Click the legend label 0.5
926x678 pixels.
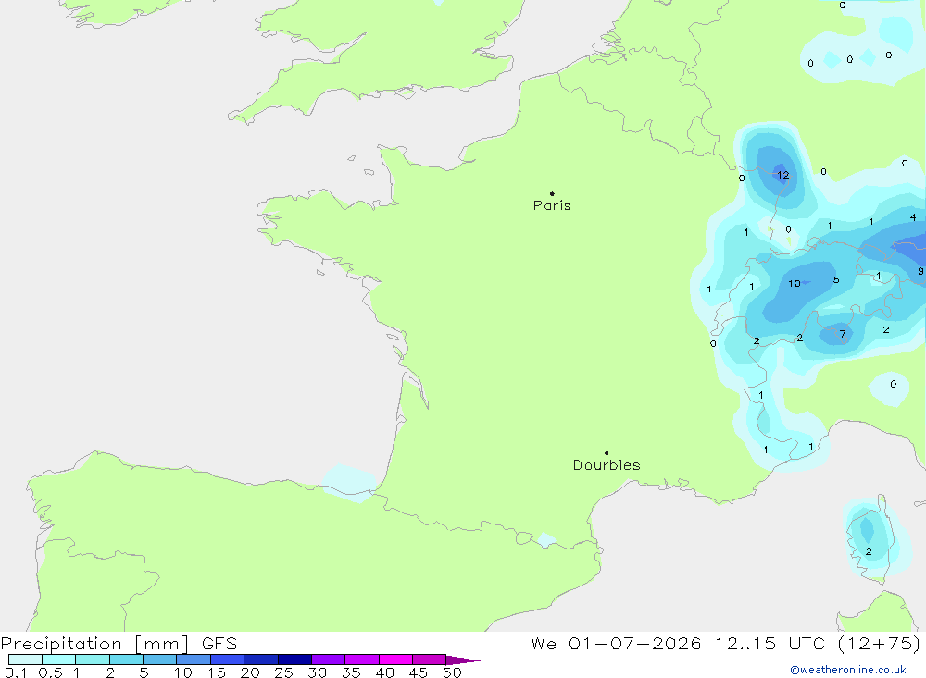(x=50, y=672)
